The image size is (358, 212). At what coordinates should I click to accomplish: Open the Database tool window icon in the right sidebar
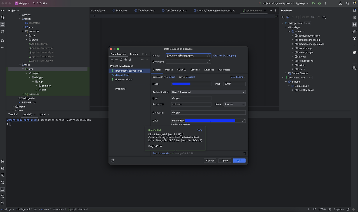(x=355, y=24)
